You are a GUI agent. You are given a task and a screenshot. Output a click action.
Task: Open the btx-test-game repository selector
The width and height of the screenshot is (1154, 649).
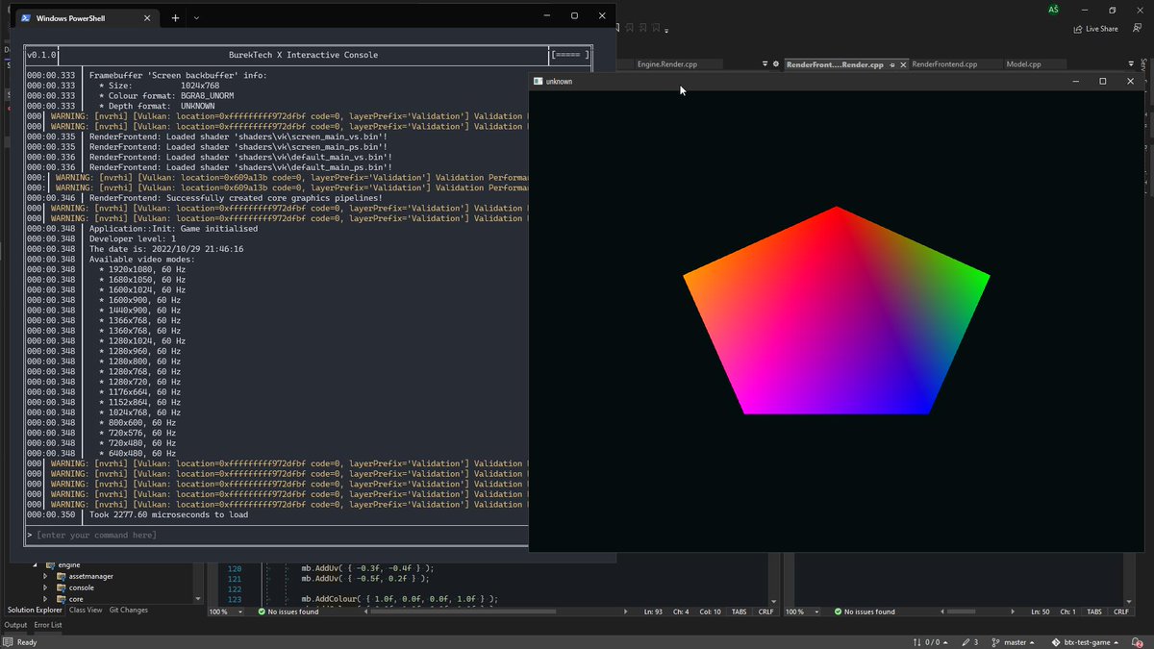[1087, 641]
